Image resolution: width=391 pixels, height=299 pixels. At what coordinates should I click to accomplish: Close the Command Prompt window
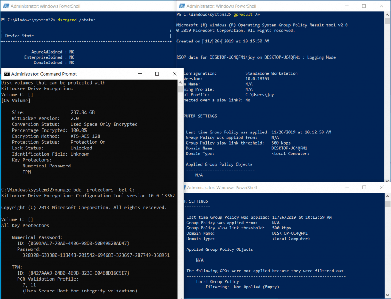(174, 74)
